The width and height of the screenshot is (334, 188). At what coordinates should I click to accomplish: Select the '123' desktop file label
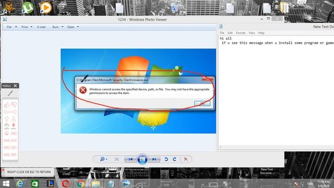[193, 169]
